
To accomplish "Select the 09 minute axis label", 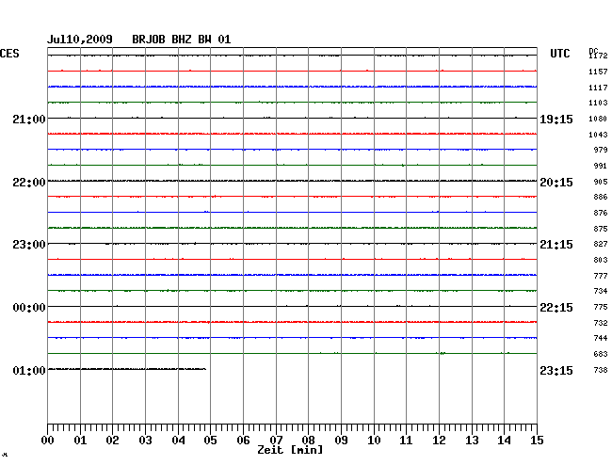I will 341,441.
